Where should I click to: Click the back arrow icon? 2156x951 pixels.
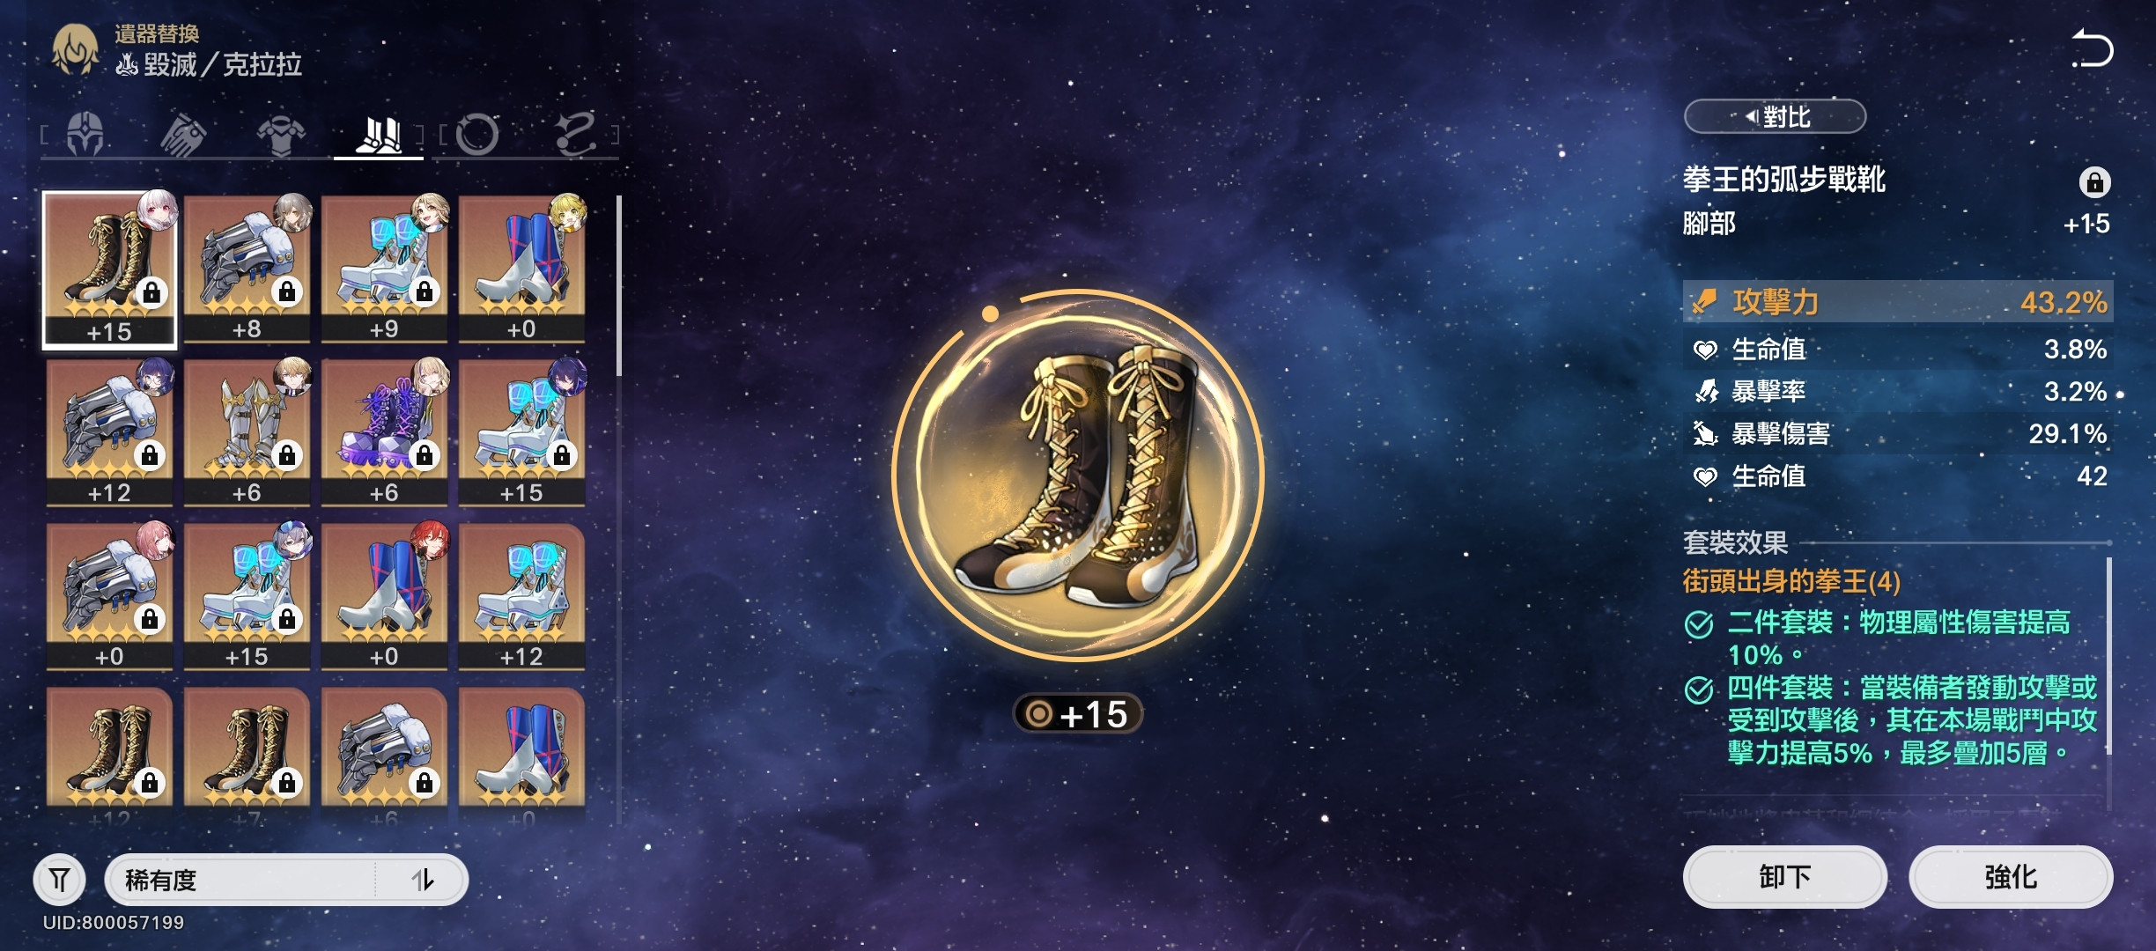click(2091, 49)
